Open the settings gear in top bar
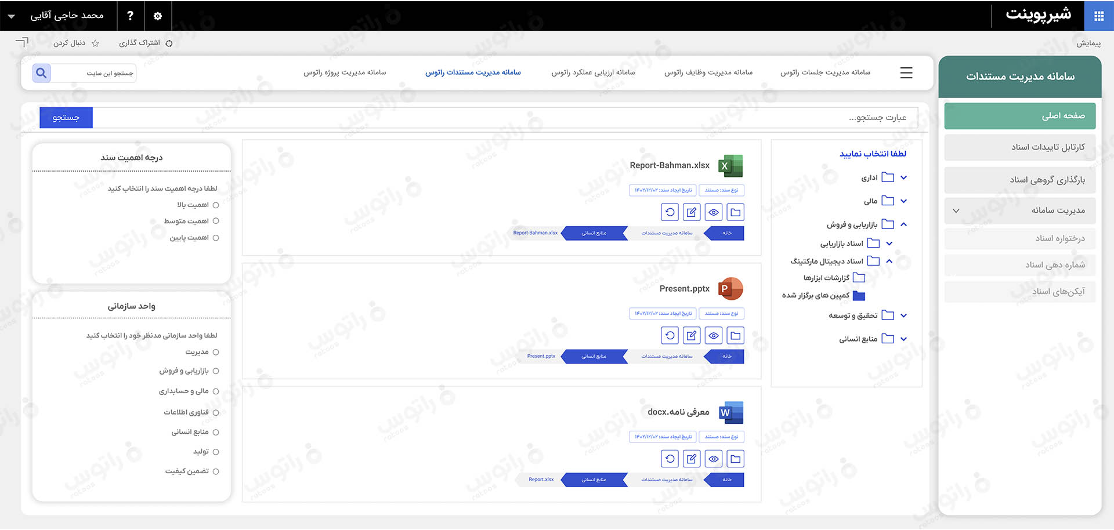The width and height of the screenshot is (1114, 530). pyautogui.click(x=158, y=16)
